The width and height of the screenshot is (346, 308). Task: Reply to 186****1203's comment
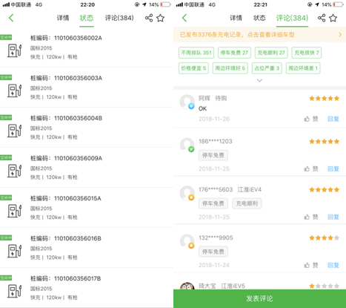[333, 168]
